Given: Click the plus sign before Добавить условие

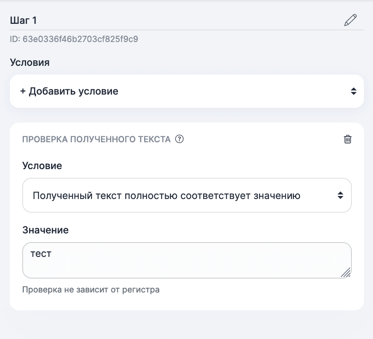Looking at the screenshot, I should point(23,91).
